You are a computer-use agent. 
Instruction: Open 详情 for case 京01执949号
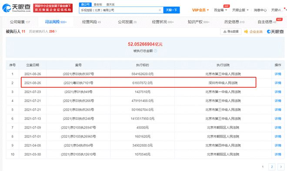click(x=278, y=92)
